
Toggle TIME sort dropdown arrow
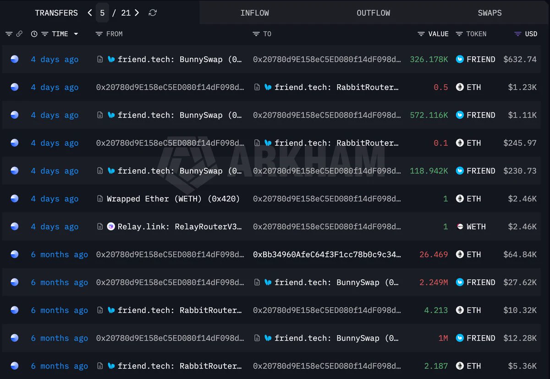pyautogui.click(x=76, y=34)
